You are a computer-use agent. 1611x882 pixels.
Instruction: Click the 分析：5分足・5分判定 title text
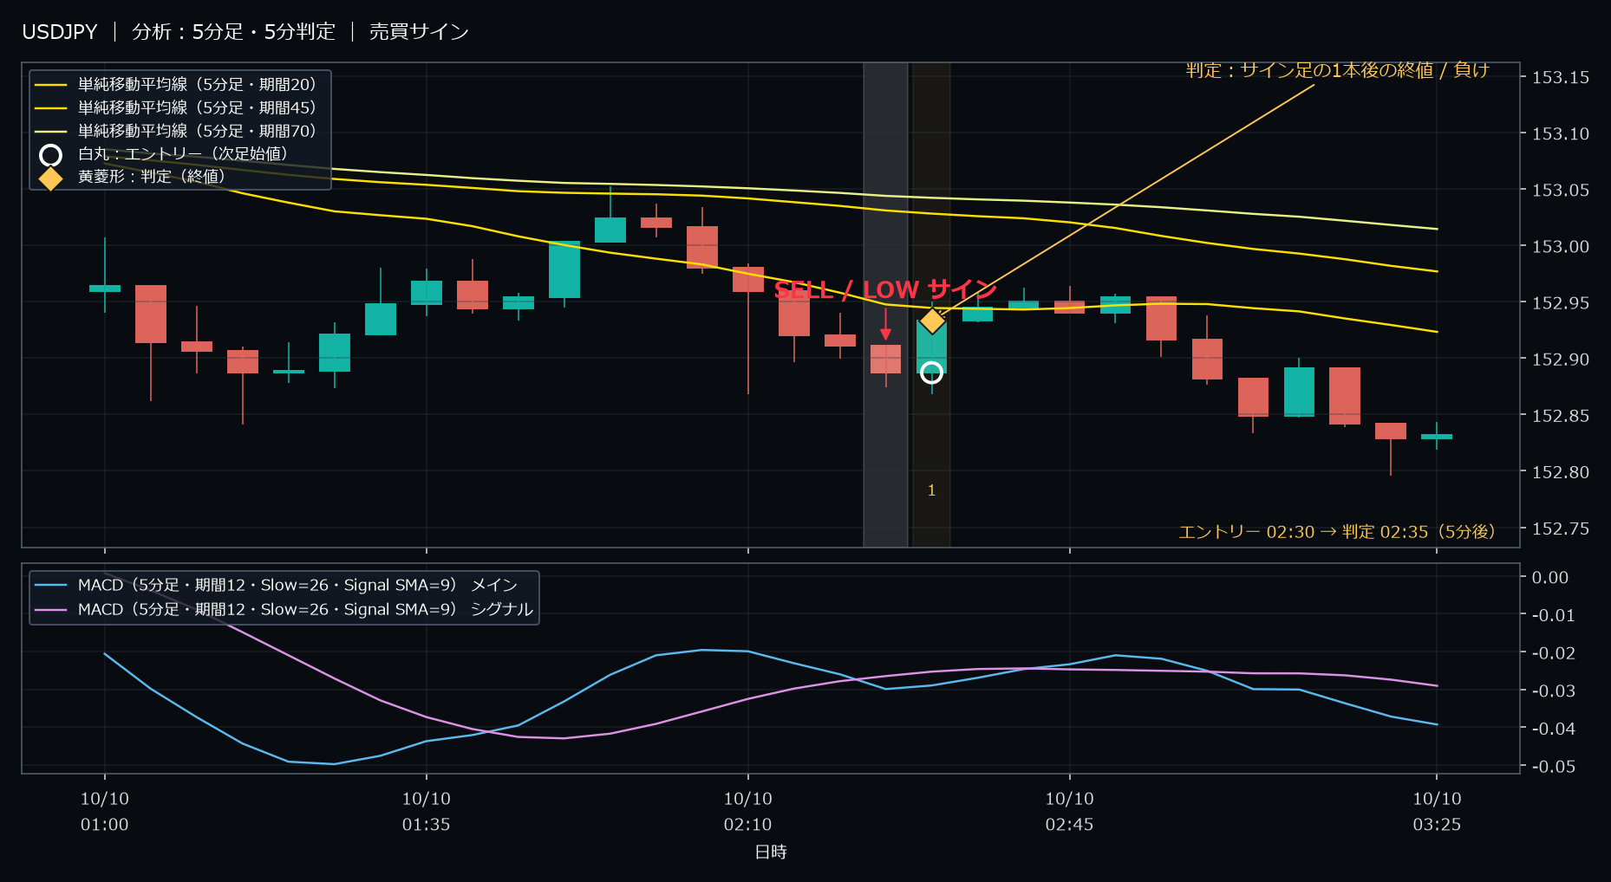(233, 32)
